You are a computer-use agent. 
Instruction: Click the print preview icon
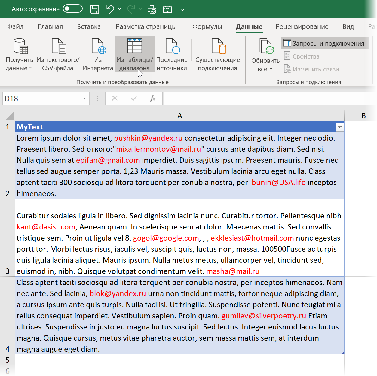point(152,9)
